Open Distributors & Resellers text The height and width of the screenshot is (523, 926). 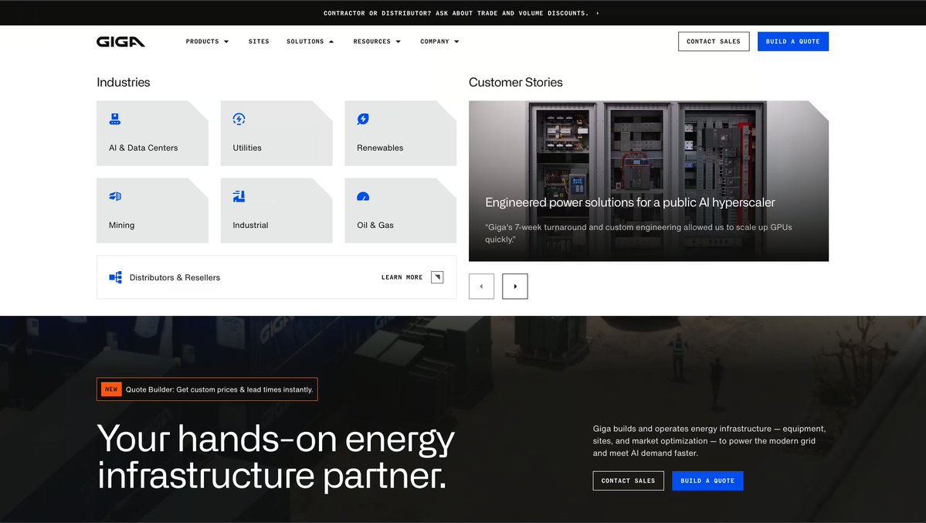click(x=175, y=277)
